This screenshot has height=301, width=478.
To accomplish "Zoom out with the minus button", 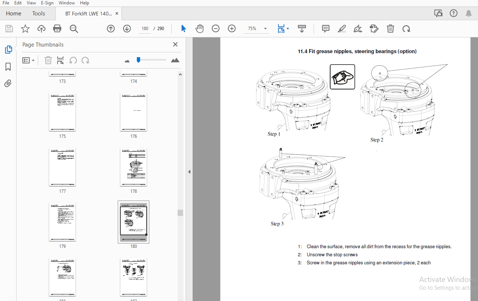I will pos(216,29).
